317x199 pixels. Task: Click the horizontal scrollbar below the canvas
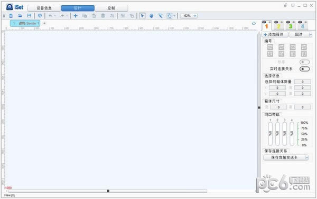pos(107,191)
